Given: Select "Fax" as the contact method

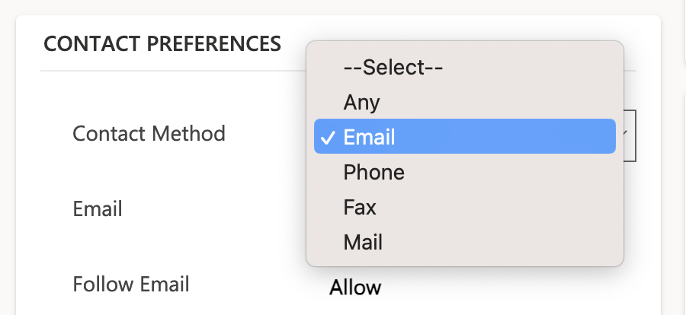Looking at the screenshot, I should coord(360,208).
